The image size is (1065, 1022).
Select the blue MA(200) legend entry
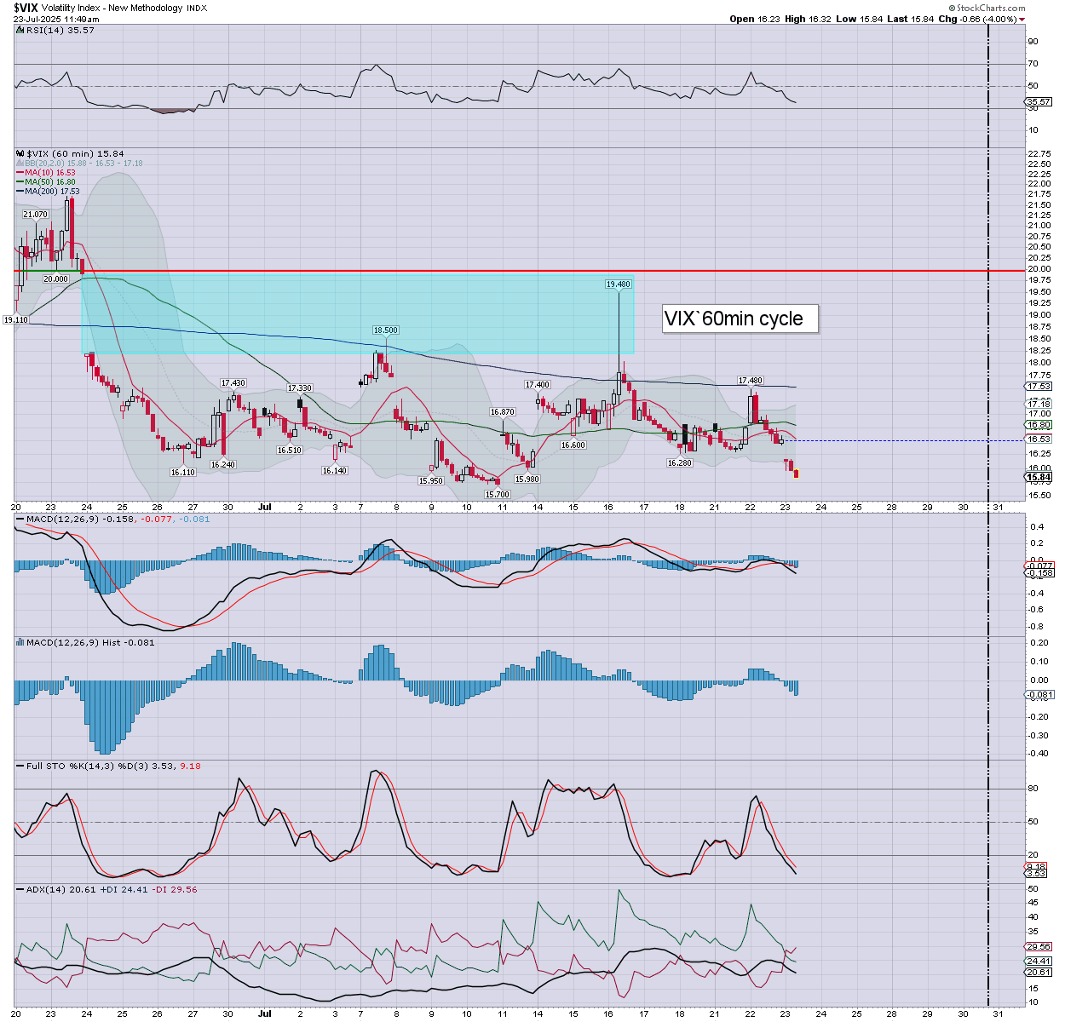coord(51,192)
